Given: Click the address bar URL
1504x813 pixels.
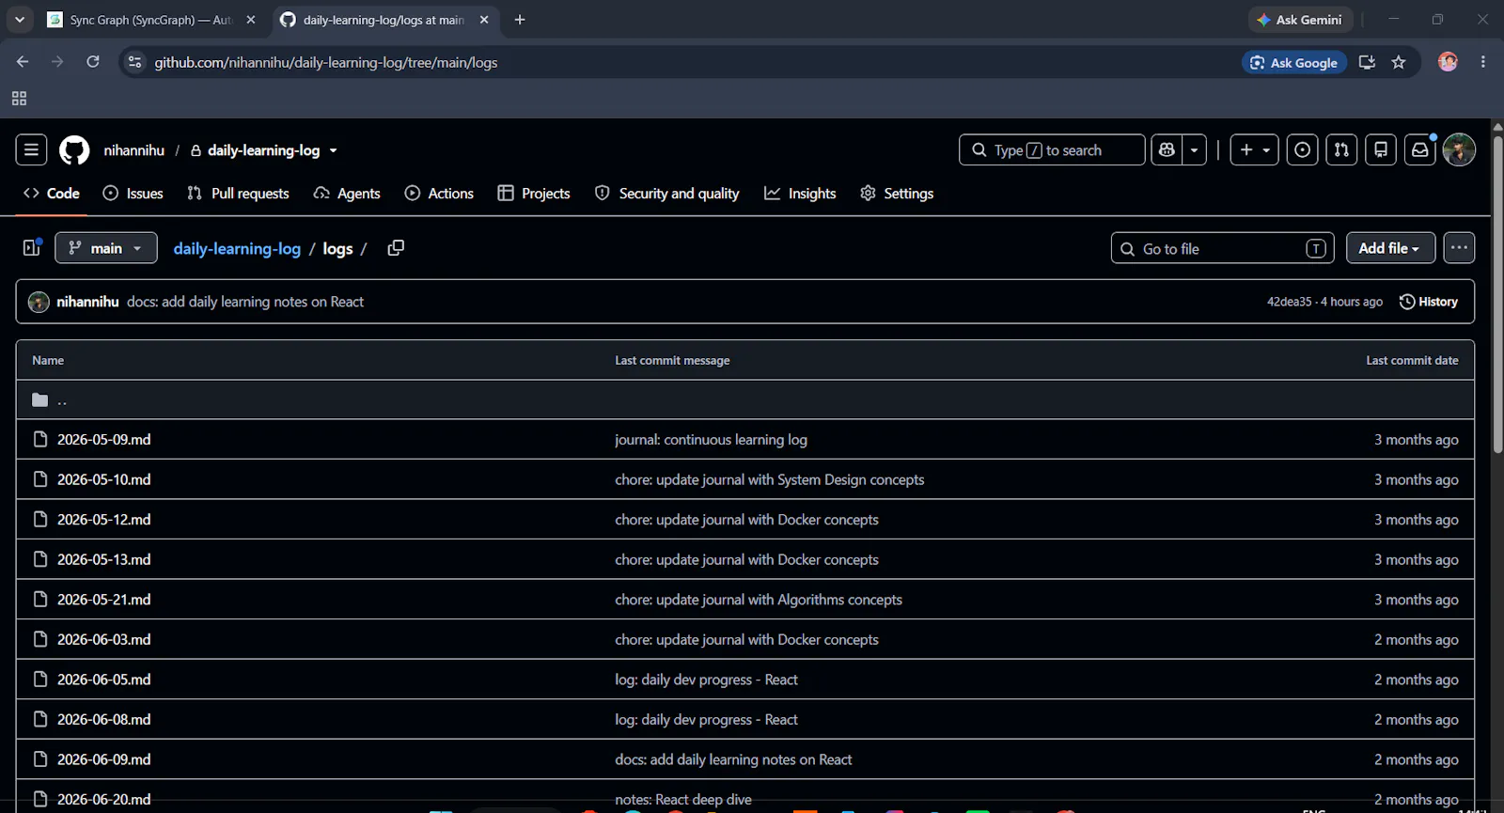Looking at the screenshot, I should point(326,62).
